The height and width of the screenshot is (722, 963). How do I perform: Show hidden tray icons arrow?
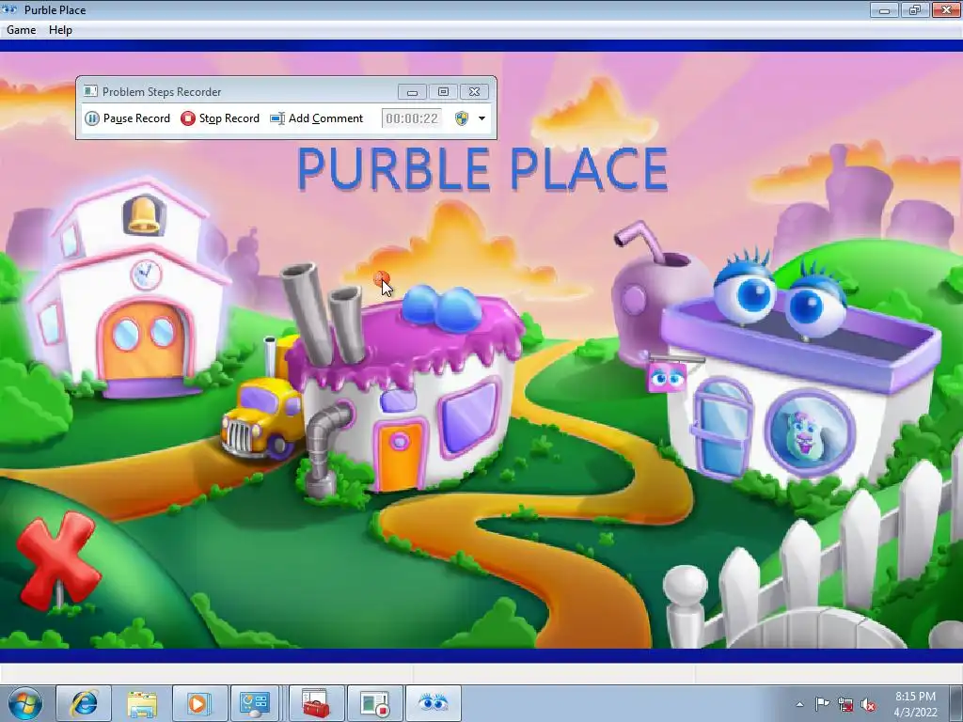(799, 704)
